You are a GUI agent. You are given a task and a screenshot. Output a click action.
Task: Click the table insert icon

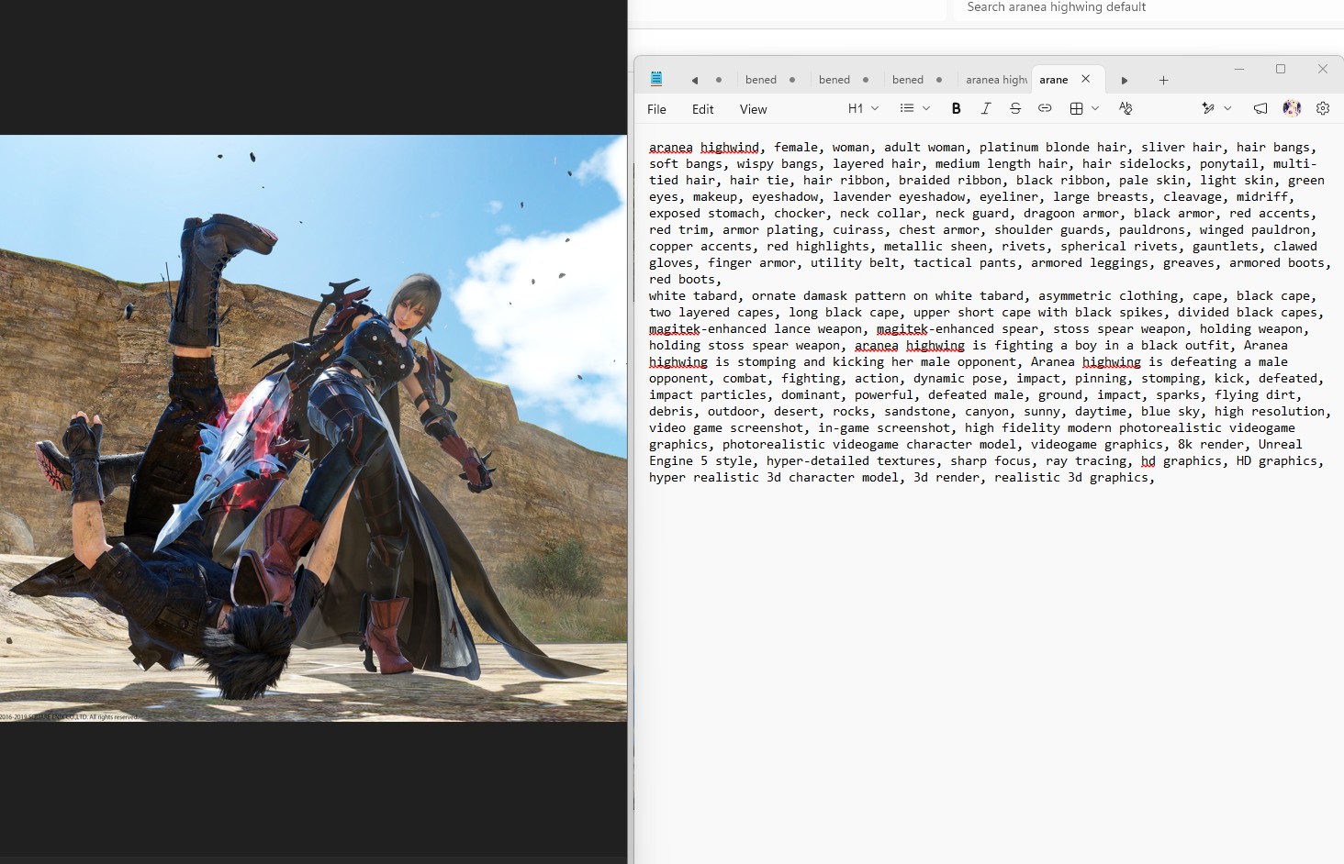tap(1077, 108)
